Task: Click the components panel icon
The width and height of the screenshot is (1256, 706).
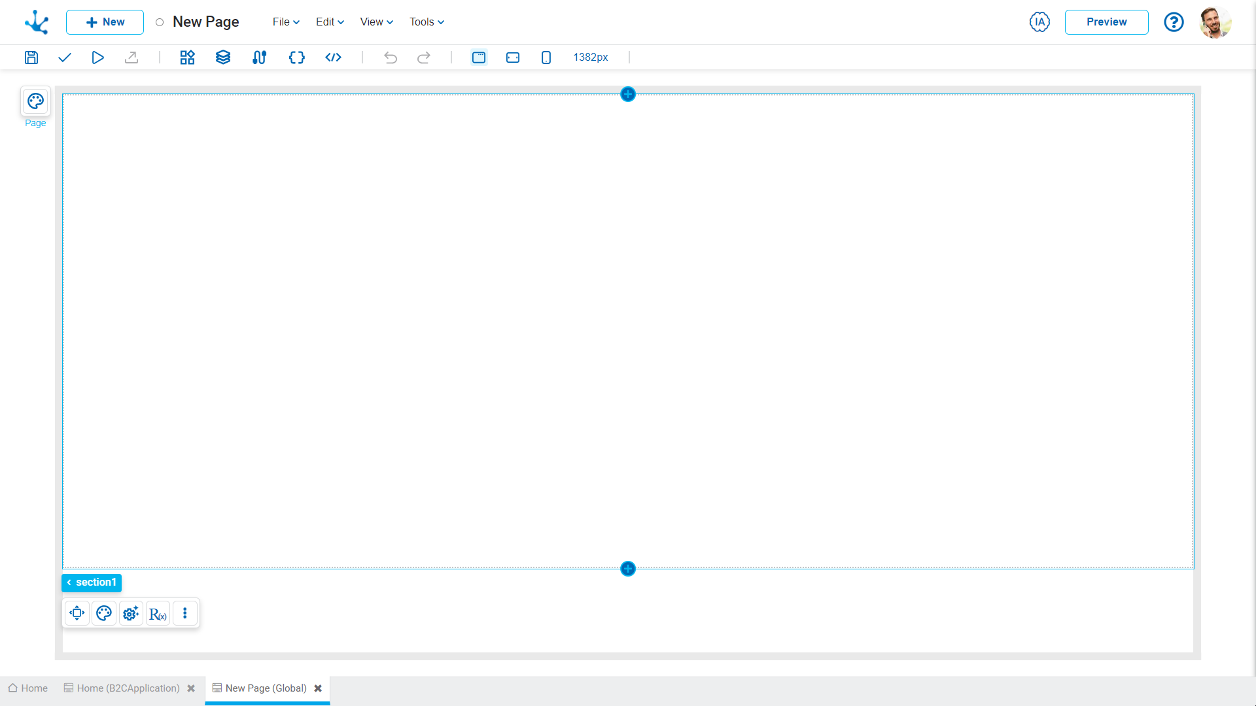Action: [x=186, y=57]
